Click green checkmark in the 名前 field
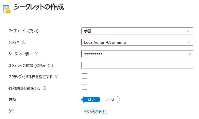The width and height of the screenshot is (199, 119). point(190,42)
